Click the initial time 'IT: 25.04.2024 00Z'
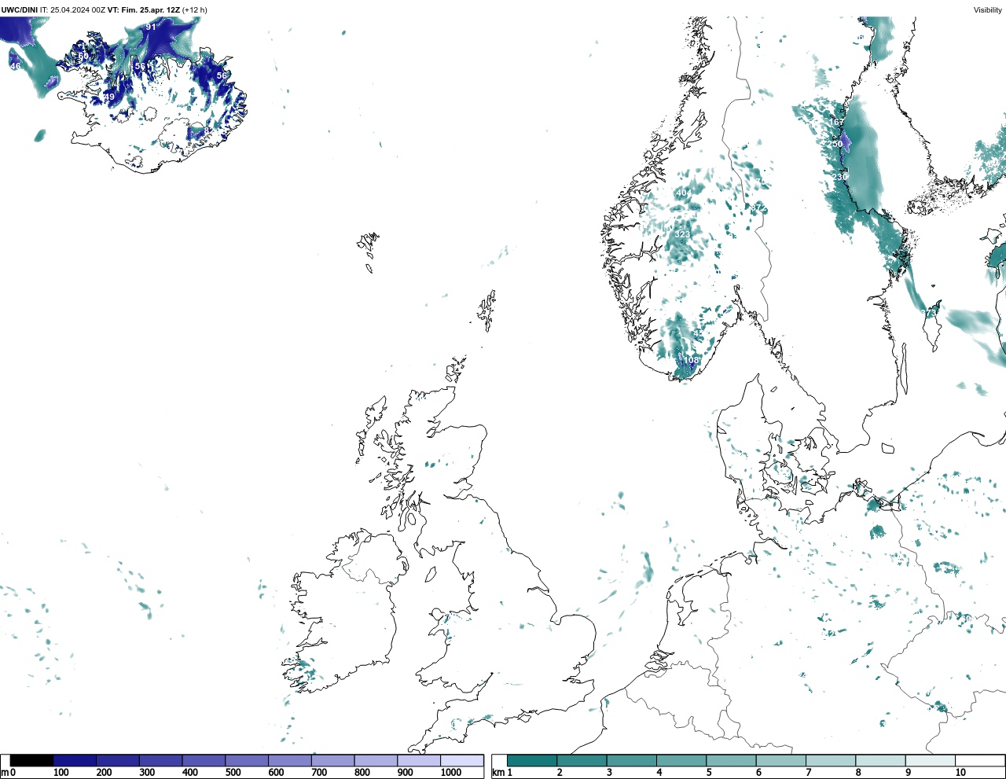The image size is (1006, 779). pyautogui.click(x=73, y=10)
